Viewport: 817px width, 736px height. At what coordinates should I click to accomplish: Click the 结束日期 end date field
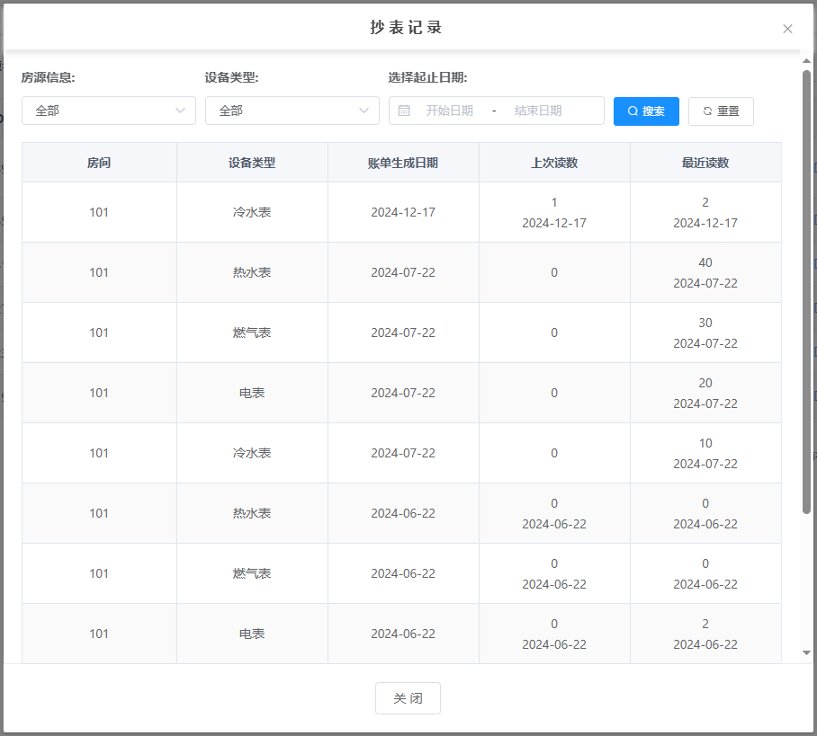538,111
